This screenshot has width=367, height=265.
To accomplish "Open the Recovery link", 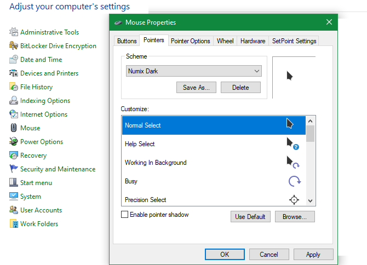I will 33,155.
